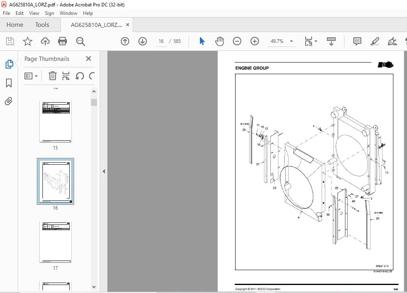Select page 16 thumbnail
This screenshot has height=293, width=407.
[x=55, y=181]
